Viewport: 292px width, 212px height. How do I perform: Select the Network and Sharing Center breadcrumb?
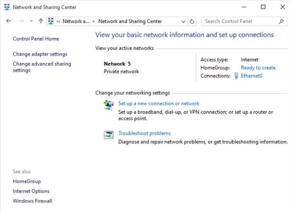coord(130,21)
